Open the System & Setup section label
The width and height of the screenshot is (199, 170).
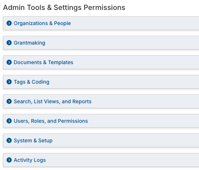[x=33, y=141]
